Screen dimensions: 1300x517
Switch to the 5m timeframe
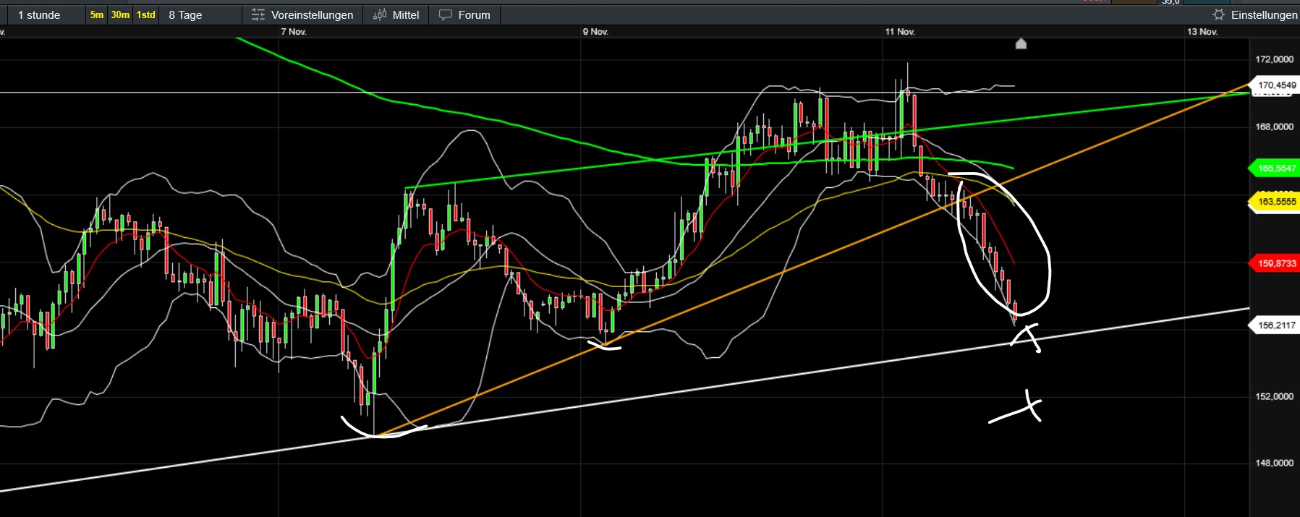[97, 15]
